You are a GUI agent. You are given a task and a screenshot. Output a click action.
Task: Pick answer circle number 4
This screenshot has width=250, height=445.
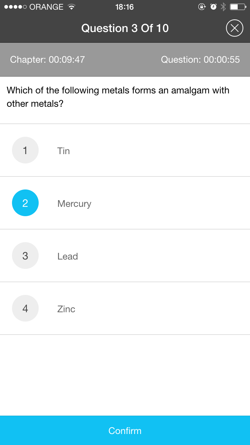[x=25, y=309]
